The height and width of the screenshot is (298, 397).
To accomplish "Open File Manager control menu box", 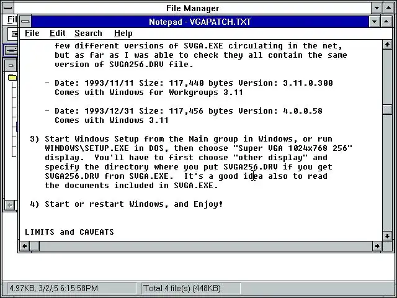I will pos(8,8).
